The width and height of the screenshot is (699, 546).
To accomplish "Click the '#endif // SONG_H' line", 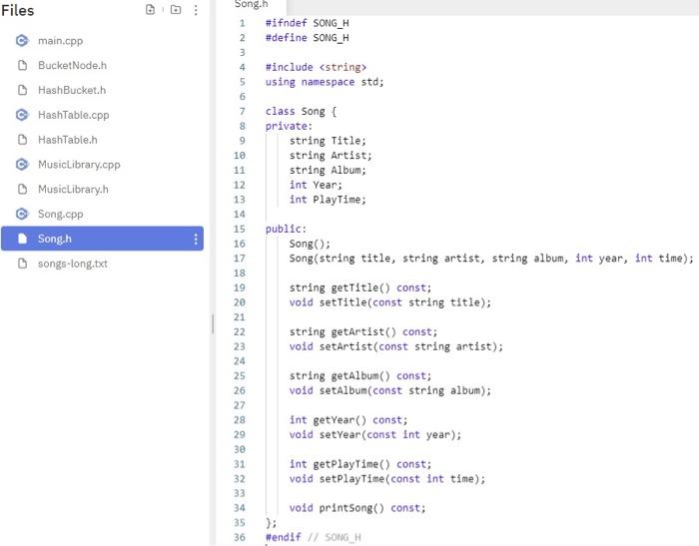I will coord(313,537).
